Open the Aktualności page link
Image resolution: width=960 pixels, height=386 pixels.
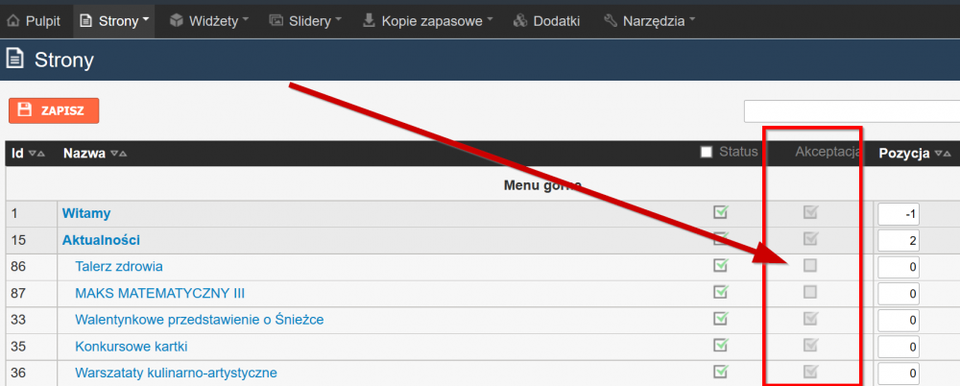click(x=101, y=240)
